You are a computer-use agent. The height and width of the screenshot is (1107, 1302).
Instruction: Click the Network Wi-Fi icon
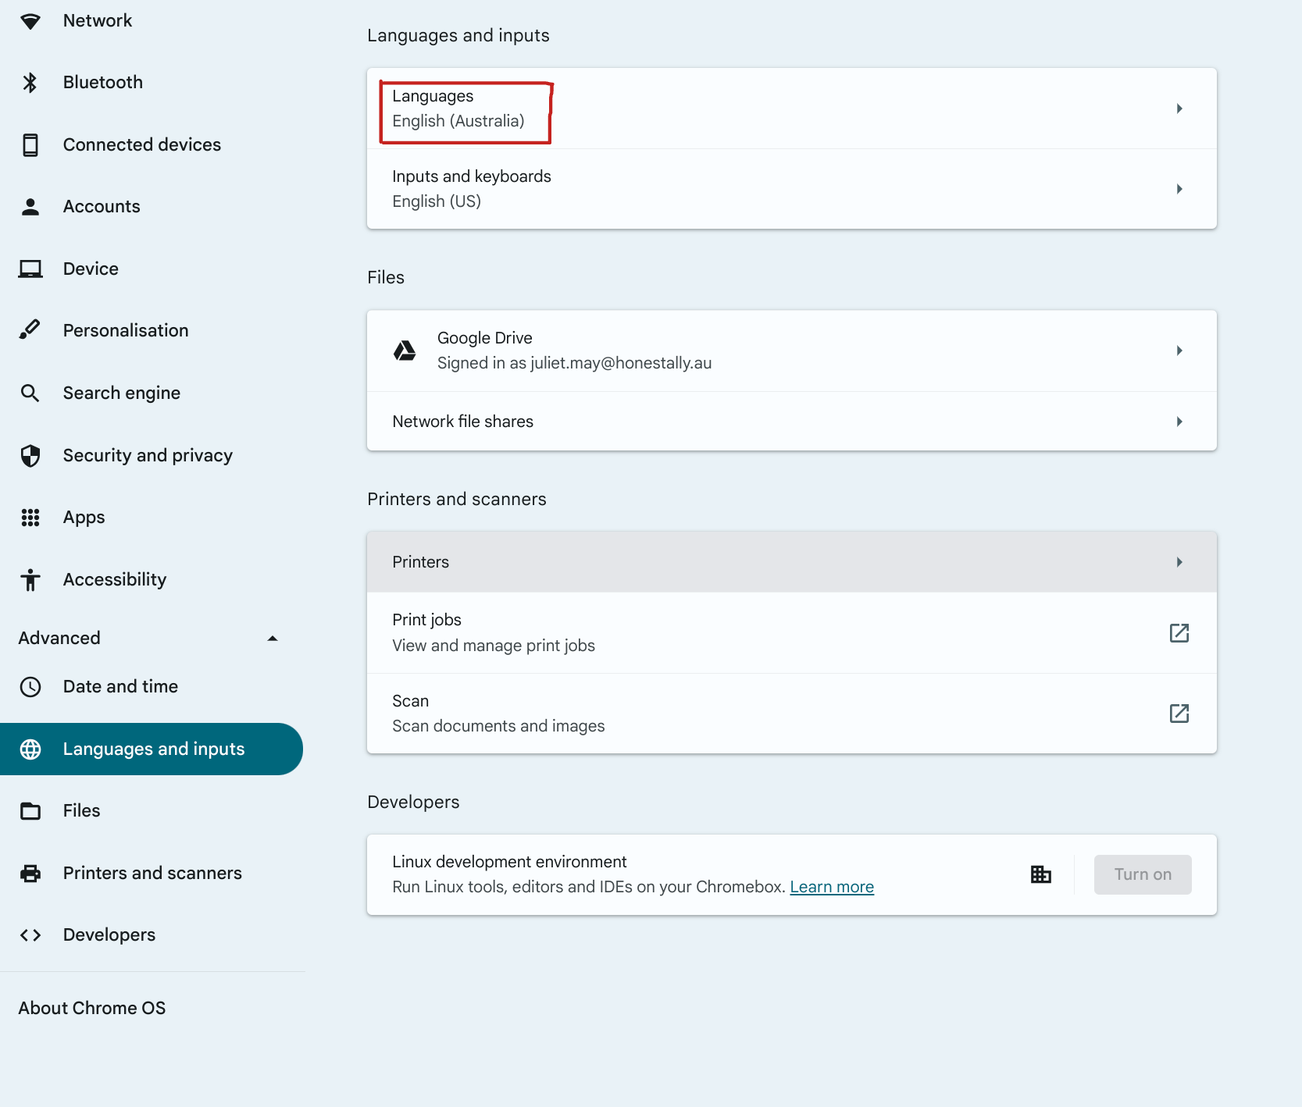pos(30,21)
